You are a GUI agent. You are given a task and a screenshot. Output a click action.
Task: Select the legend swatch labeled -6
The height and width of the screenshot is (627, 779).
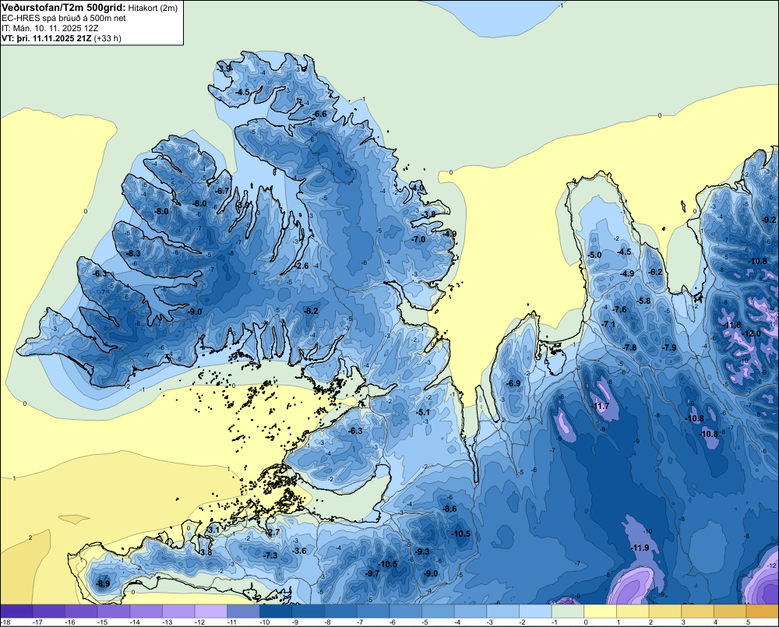tap(406, 611)
